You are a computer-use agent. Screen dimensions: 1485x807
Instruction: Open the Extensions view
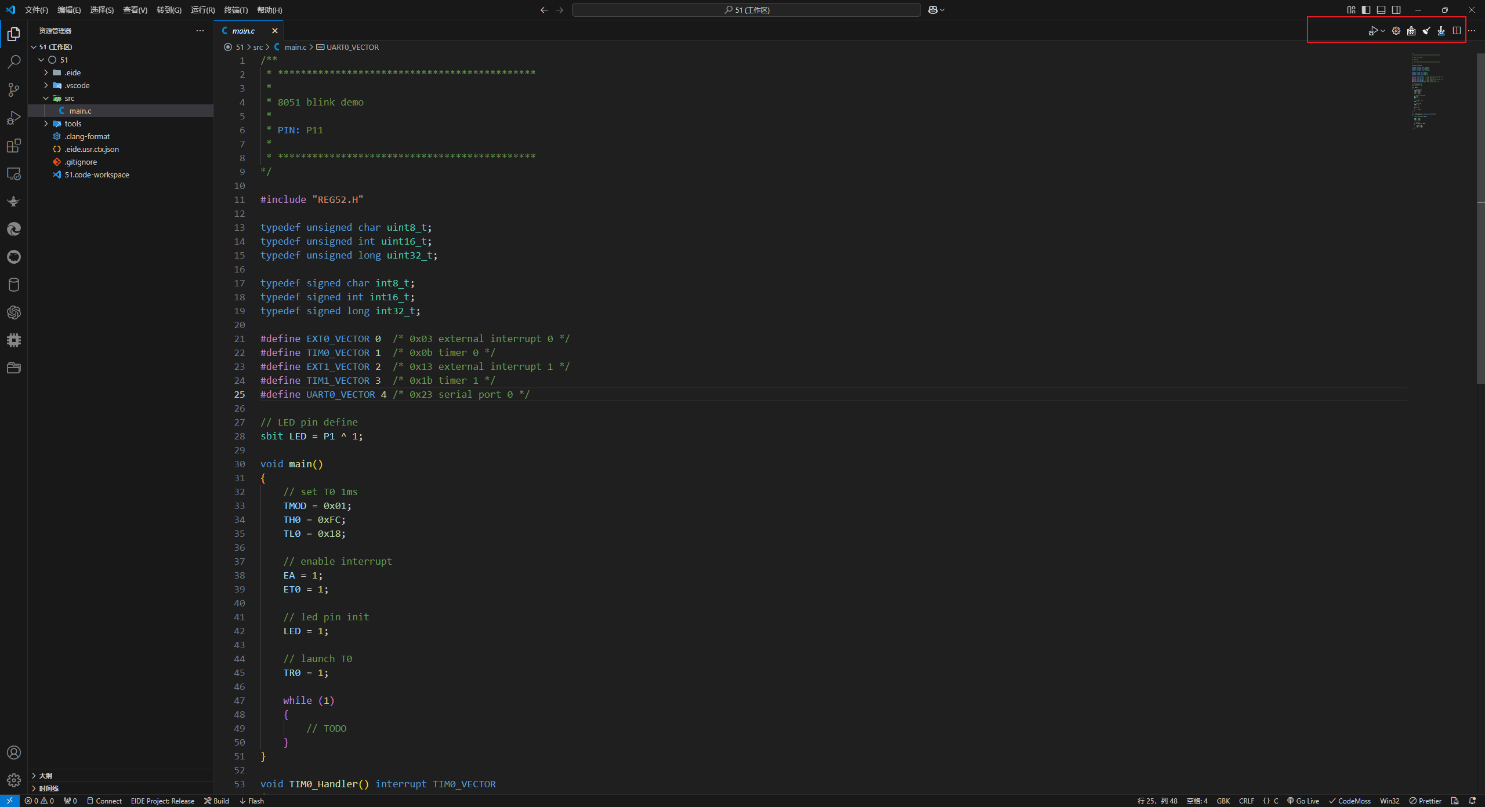(x=14, y=146)
